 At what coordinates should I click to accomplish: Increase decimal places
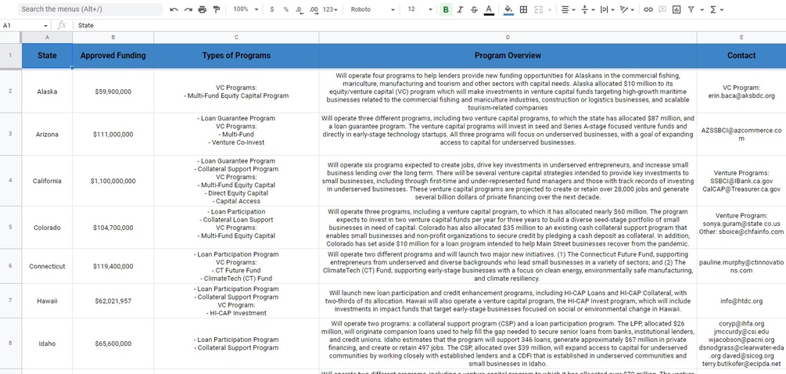pos(314,9)
